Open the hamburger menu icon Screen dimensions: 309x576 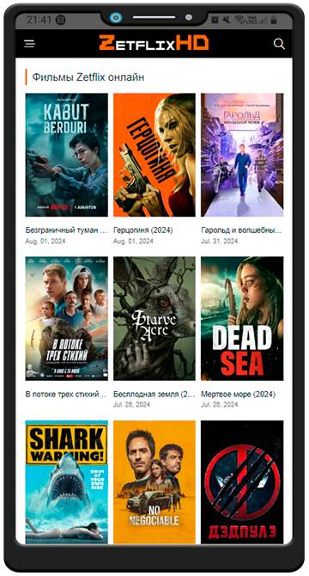[30, 44]
